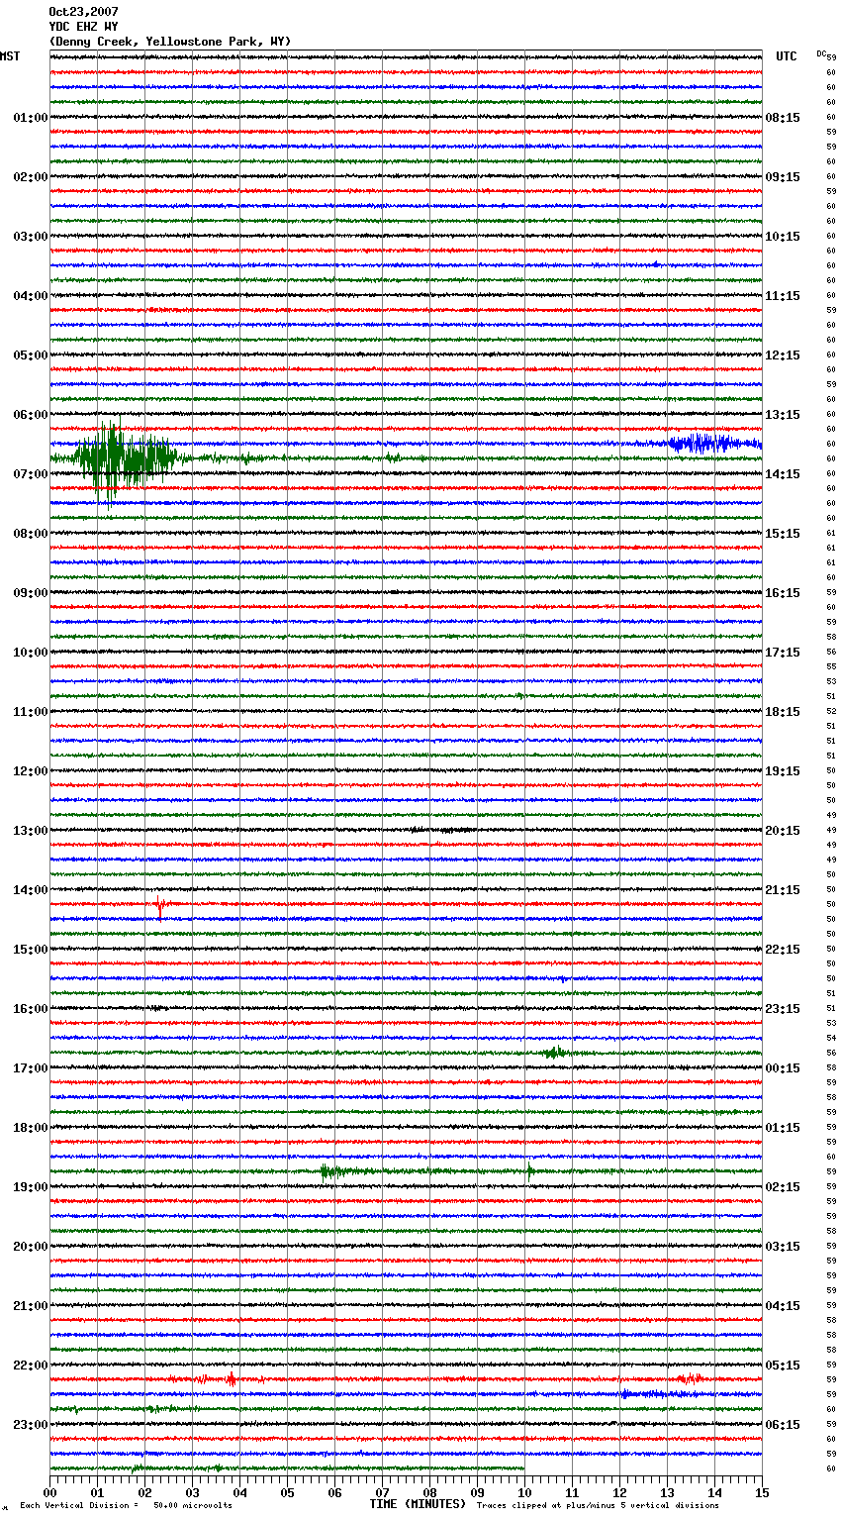Select the 05:00 MST row label
This screenshot has width=841, height=1519.
(30, 355)
